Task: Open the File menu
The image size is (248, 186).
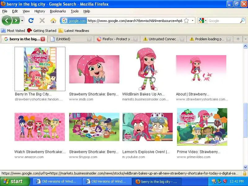Action: coord(5,11)
